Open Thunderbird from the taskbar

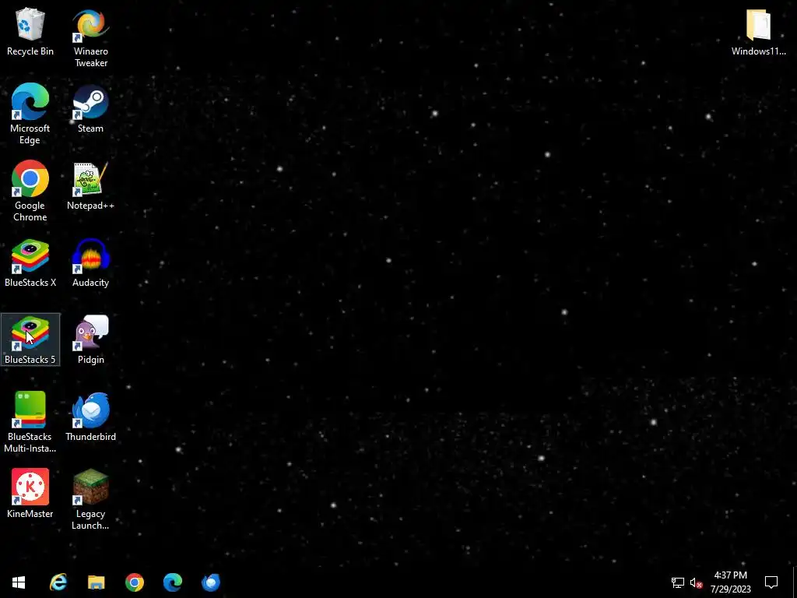tap(211, 582)
